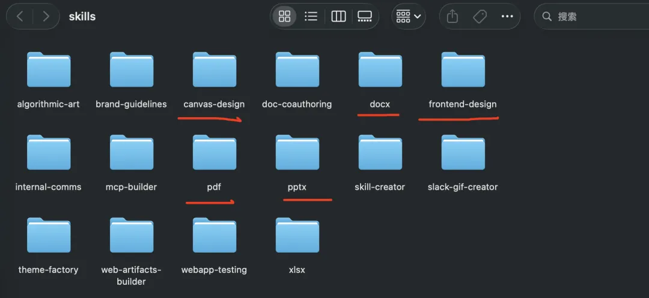
Task: Click the "algorithmic-art" file name
Action: tap(49, 105)
